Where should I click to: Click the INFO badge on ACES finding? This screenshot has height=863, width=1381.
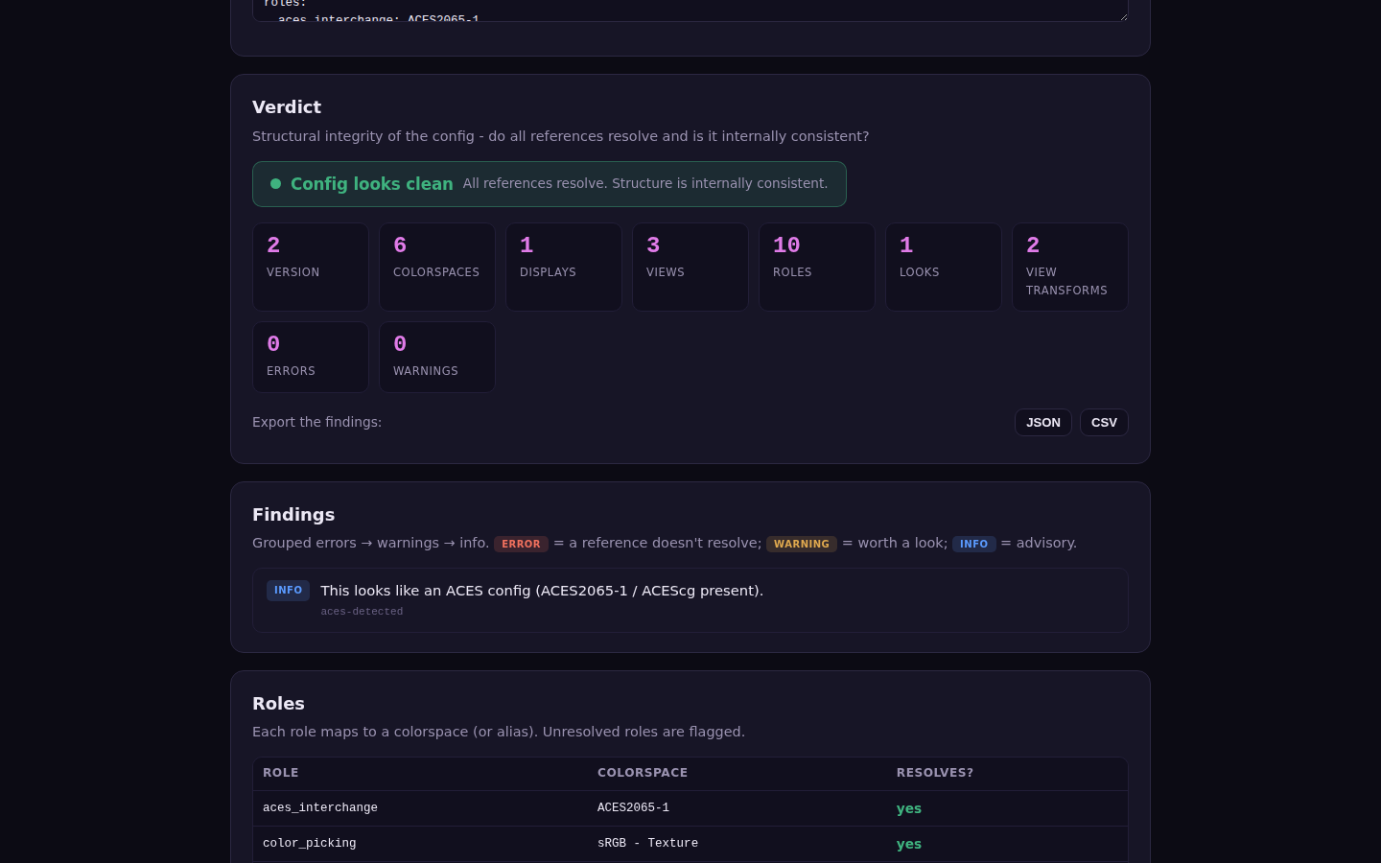tap(288, 591)
